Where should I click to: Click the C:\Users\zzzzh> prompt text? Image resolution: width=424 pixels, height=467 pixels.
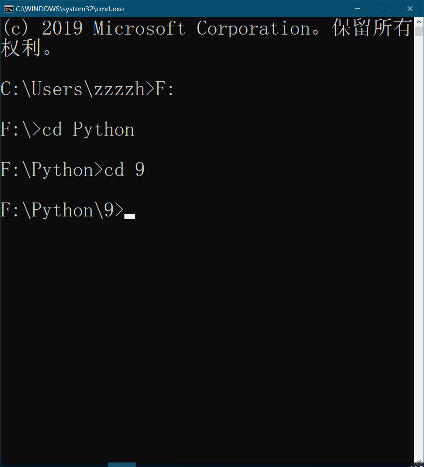coord(77,89)
